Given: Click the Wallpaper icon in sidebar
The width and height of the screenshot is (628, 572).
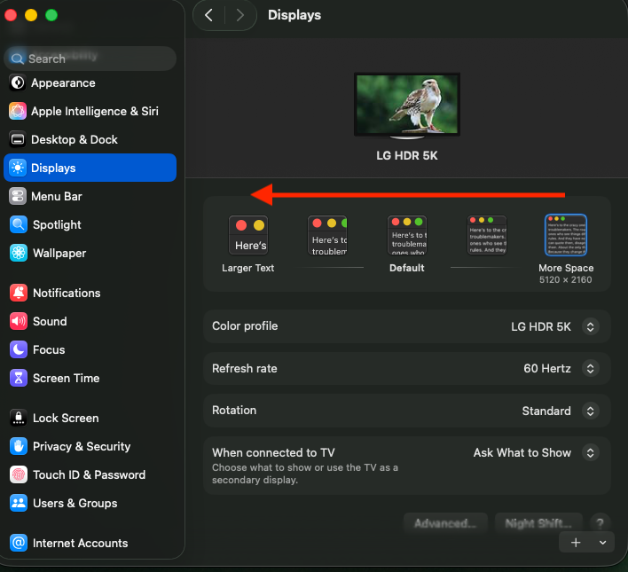Looking at the screenshot, I should (x=19, y=254).
